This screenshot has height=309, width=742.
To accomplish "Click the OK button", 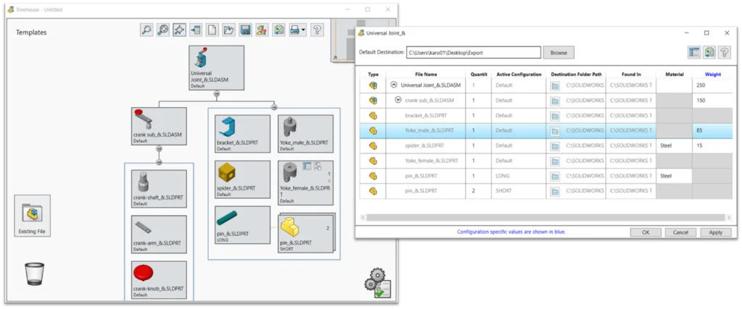I will pyautogui.click(x=646, y=232).
